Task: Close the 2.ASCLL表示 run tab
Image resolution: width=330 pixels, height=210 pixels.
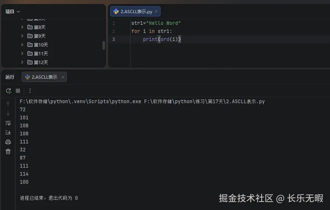Action: pyautogui.click(x=63, y=77)
